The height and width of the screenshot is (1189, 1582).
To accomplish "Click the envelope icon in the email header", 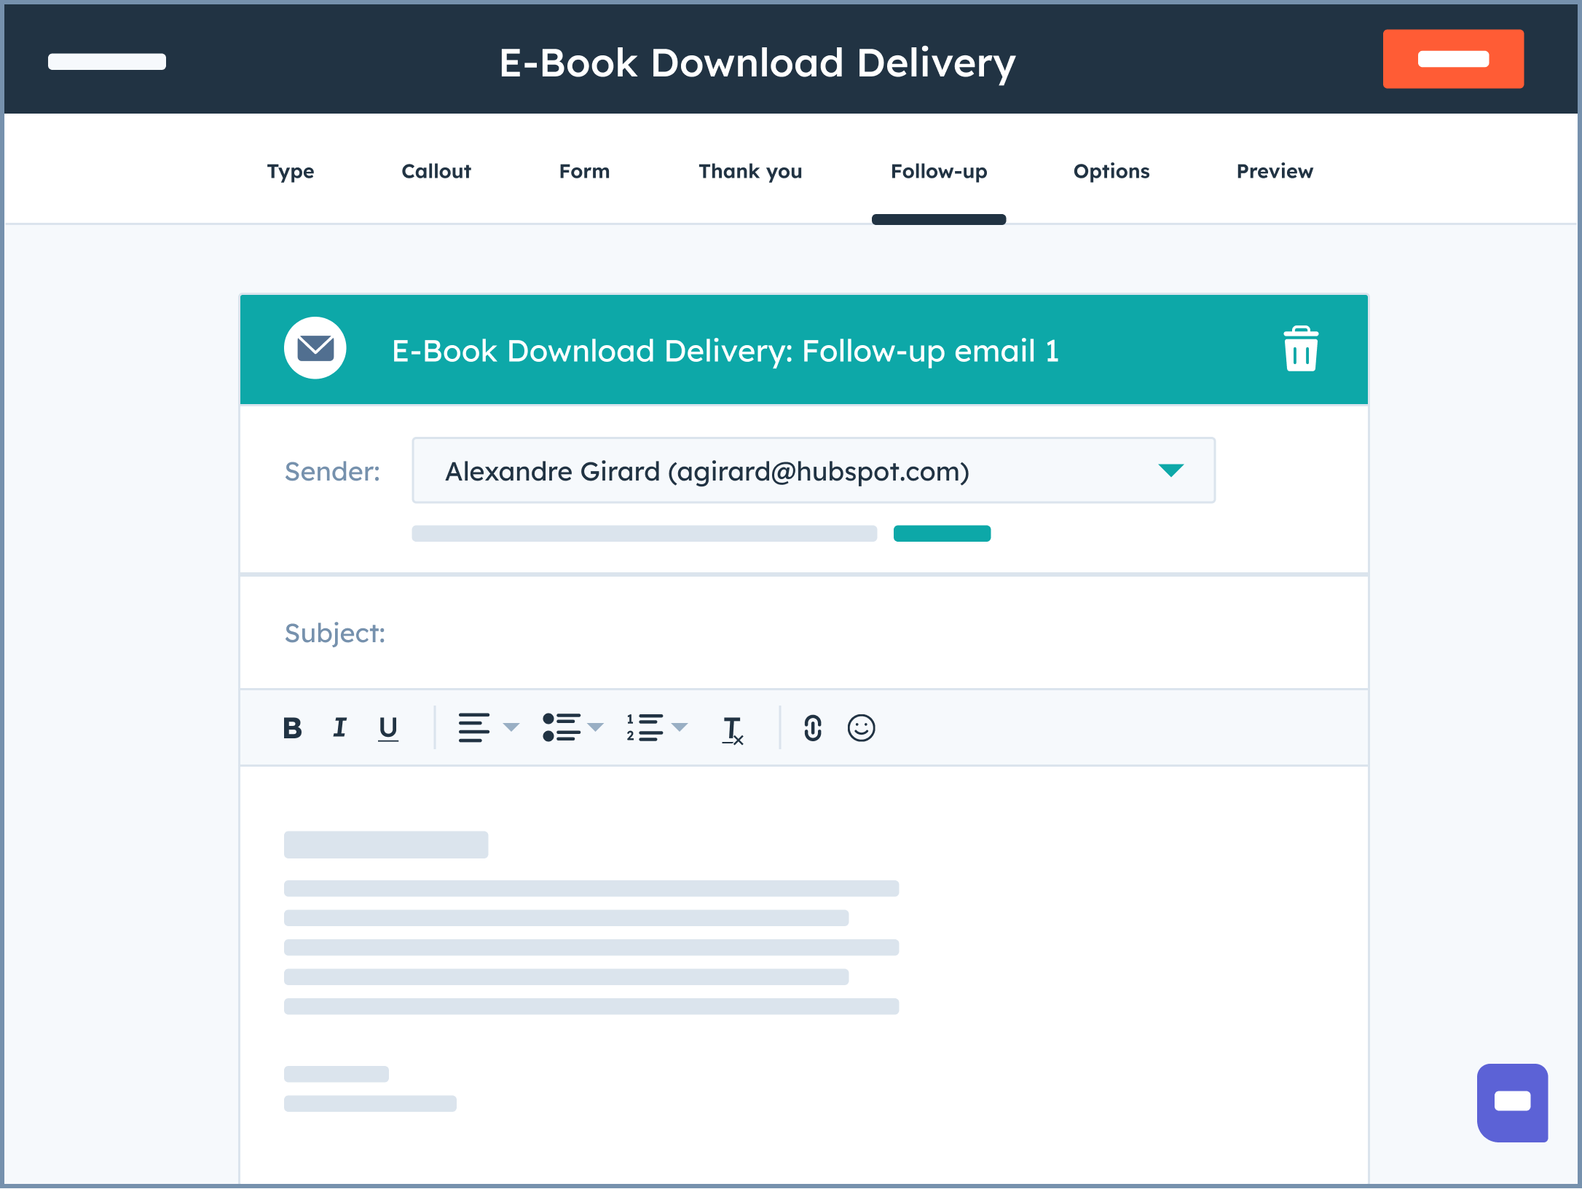I will (315, 348).
